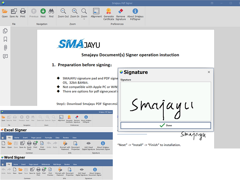Show page thumbnails panel in left sidebar

5,31
